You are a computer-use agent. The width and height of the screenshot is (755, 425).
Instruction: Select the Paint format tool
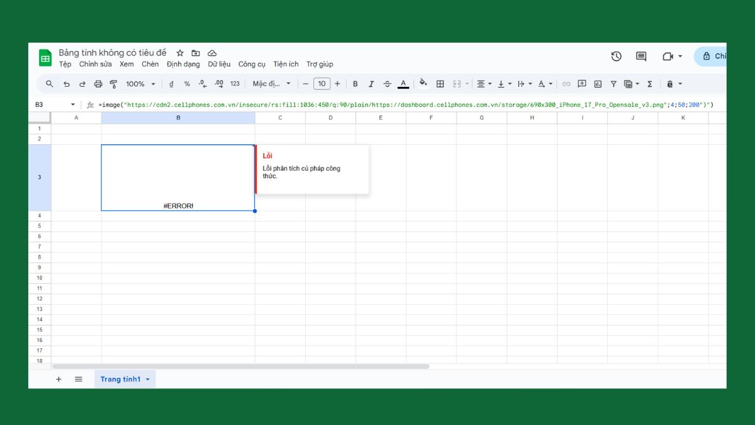pyautogui.click(x=114, y=83)
